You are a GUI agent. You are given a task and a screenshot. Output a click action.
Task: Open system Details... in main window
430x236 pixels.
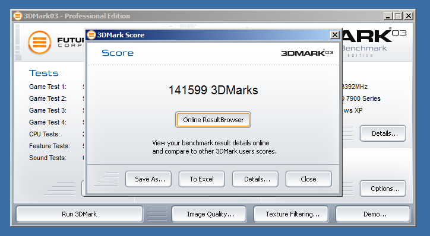coord(383,133)
